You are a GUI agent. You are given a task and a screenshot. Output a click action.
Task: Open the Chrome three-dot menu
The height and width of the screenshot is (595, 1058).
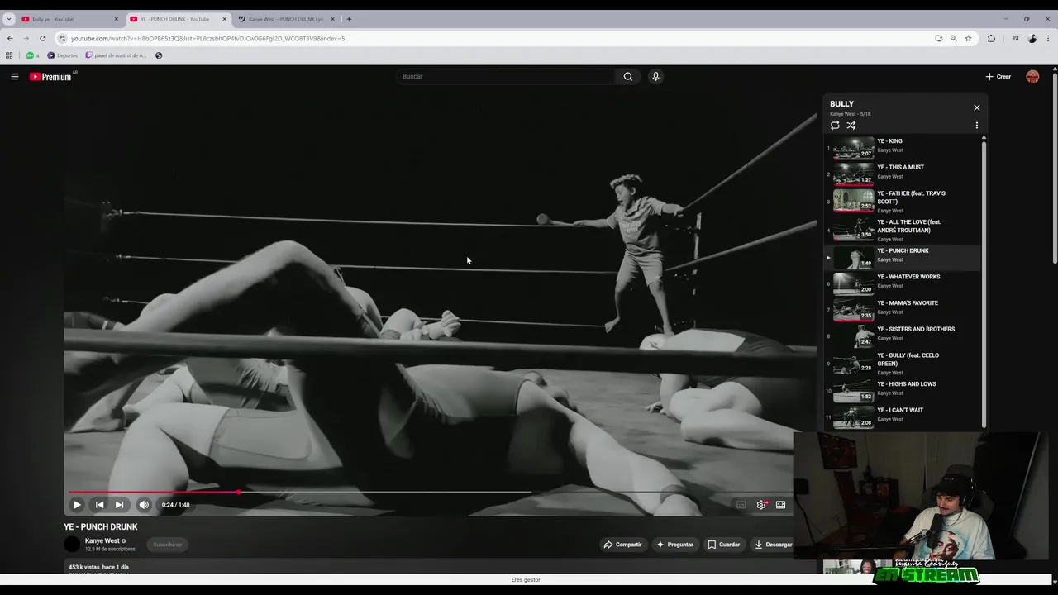[x=1048, y=38]
